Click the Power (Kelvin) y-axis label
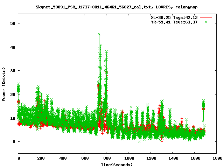This screenshot has width=224, height=168. 3,84
